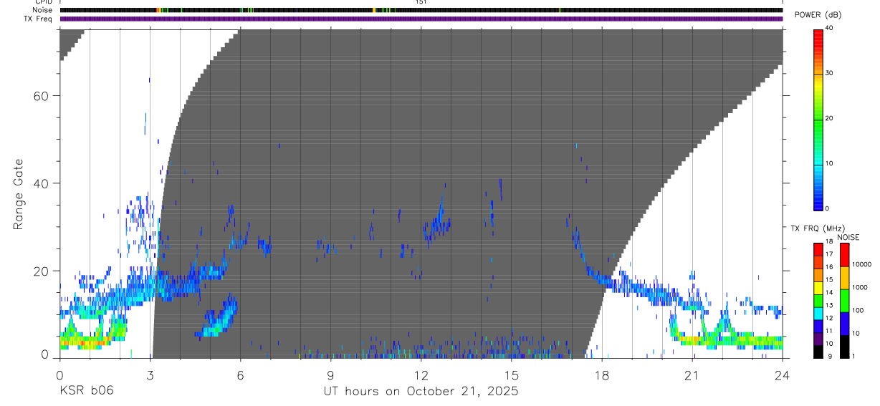The height and width of the screenshot is (406, 880).
Task: Click the 12 tick on UT hours axis
Action: tap(421, 374)
